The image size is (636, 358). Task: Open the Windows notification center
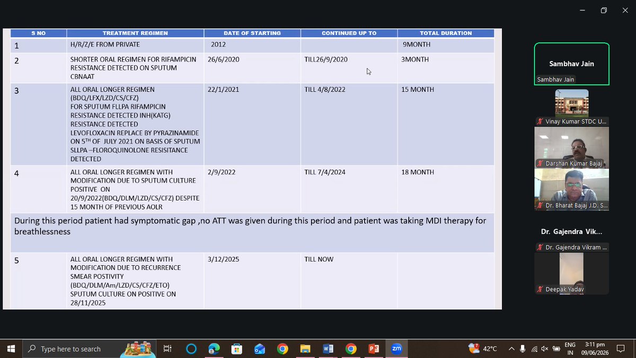(622, 348)
